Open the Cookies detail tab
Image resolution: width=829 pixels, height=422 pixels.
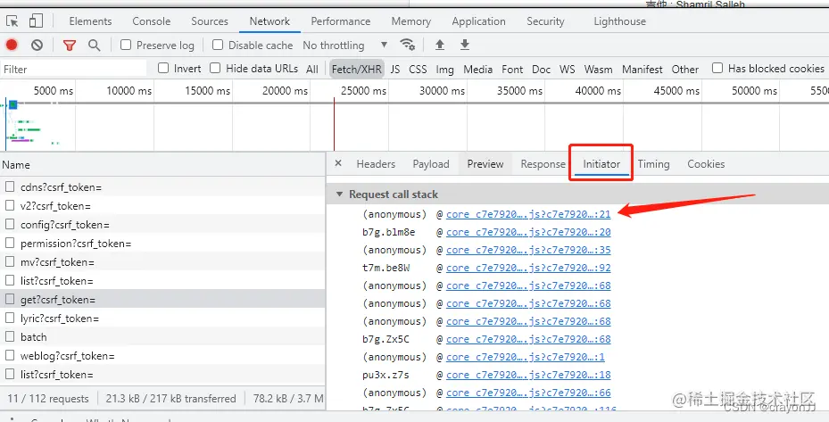pyautogui.click(x=706, y=164)
